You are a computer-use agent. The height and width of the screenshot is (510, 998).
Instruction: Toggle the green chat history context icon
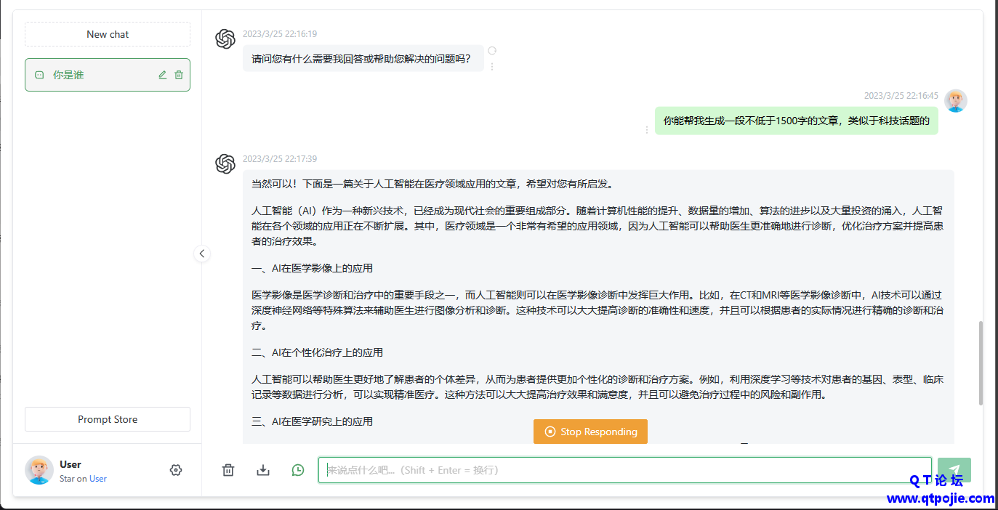coord(298,470)
